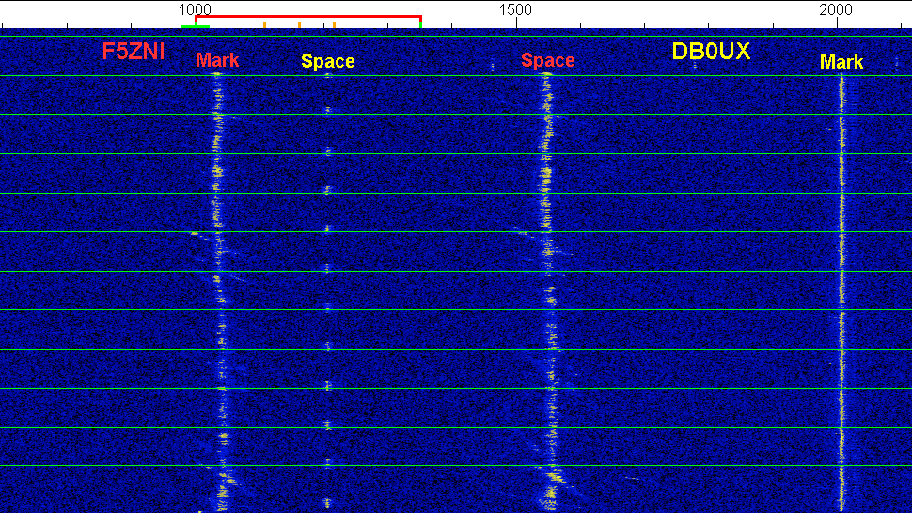Click the green tuning marker below 1000
Viewport: 912px width, 513px height.
tap(196, 26)
